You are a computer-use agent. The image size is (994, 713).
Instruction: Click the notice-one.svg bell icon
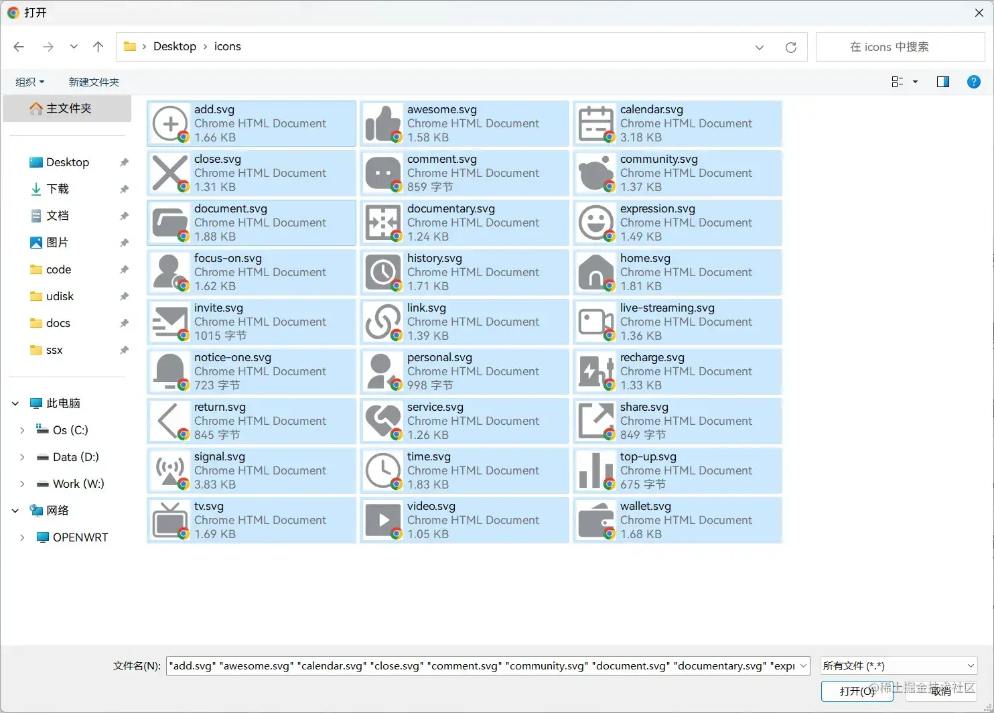point(170,371)
